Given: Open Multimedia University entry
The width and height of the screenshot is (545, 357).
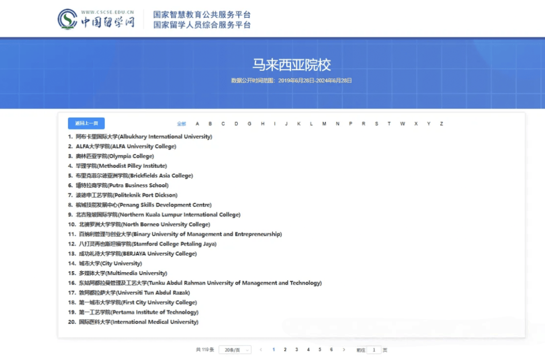Looking at the screenshot, I should (x=123, y=273).
